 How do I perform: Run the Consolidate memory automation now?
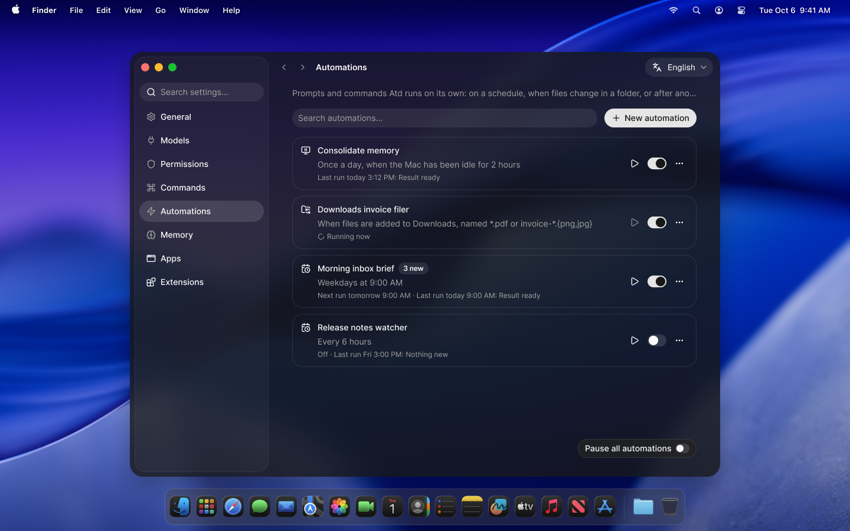(635, 163)
